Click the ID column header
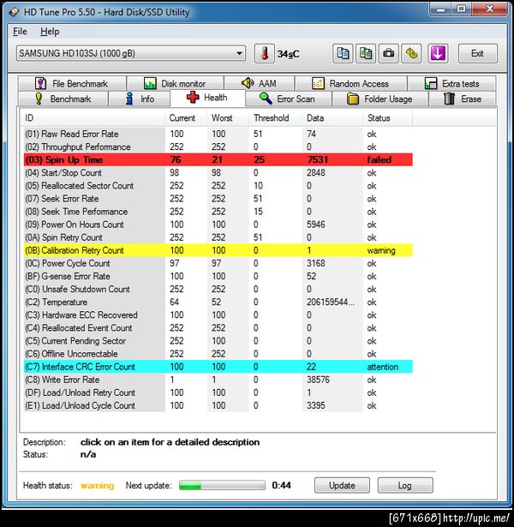514x527 pixels. pyautogui.click(x=93, y=118)
